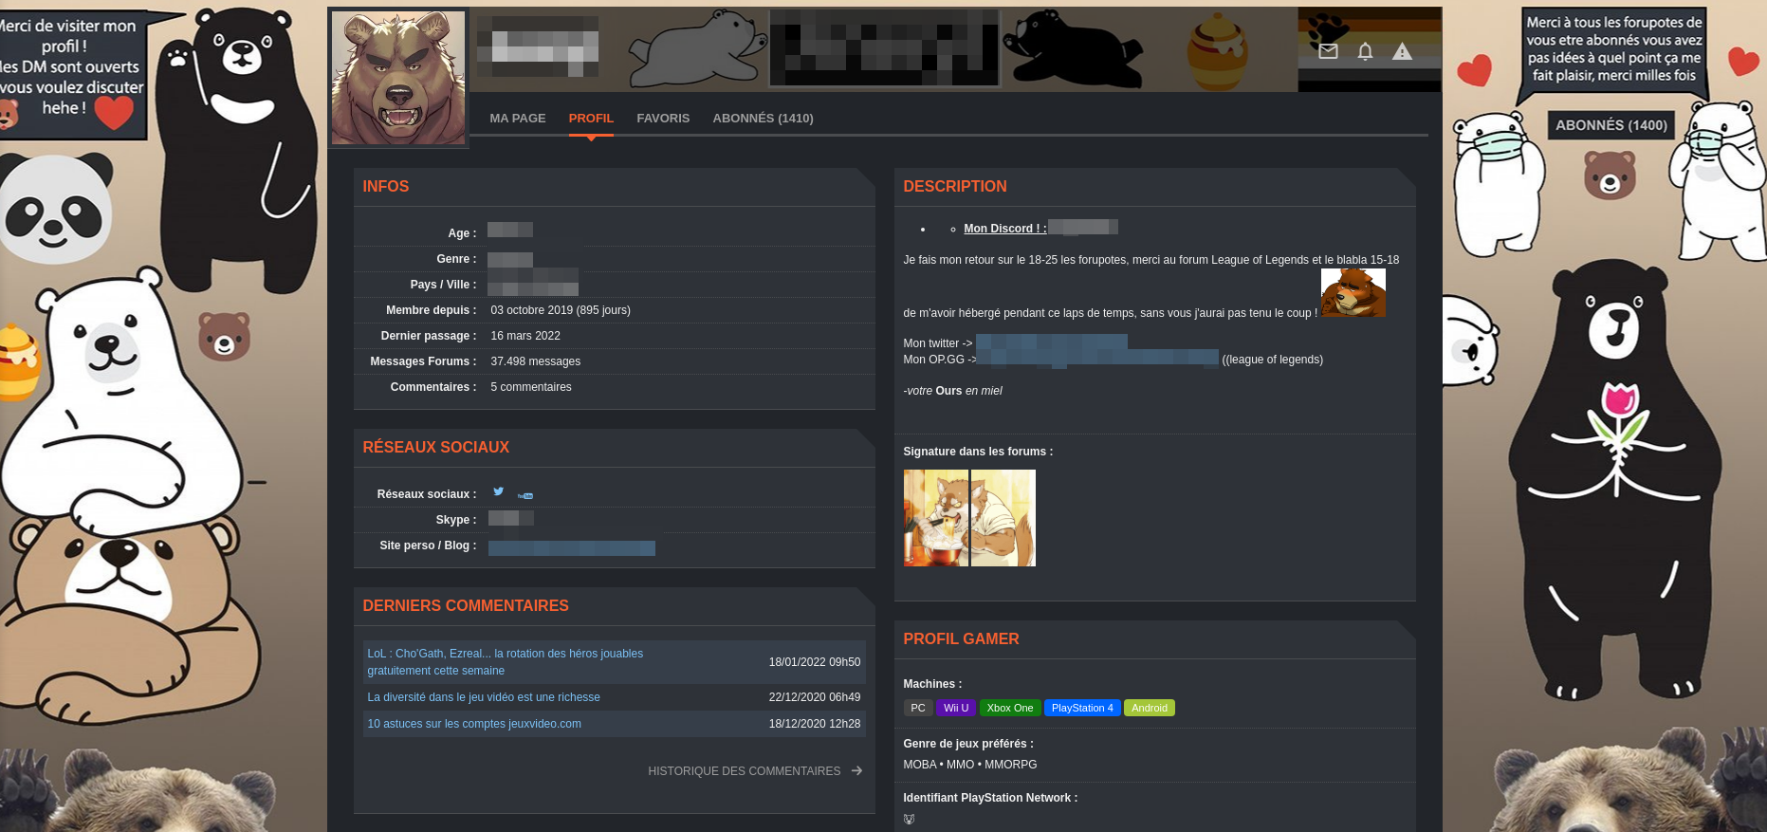
Task: Switch to the Ma Page tab
Action: (517, 119)
